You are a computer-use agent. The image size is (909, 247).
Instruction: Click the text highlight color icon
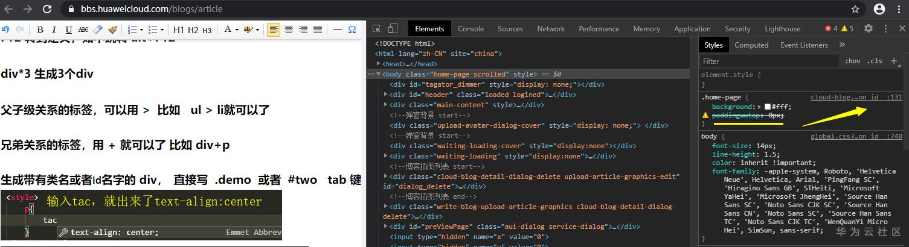pos(248,30)
